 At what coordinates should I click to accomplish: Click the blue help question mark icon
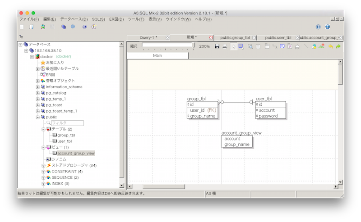[318, 27]
